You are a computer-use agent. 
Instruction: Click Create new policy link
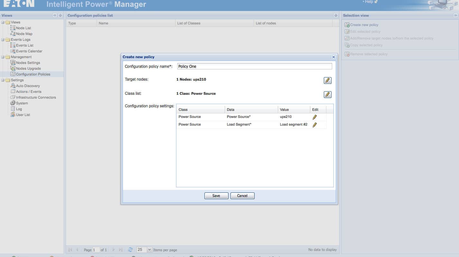tap(364, 25)
